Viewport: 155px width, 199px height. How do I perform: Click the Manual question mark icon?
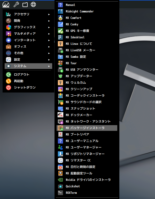(60, 5)
